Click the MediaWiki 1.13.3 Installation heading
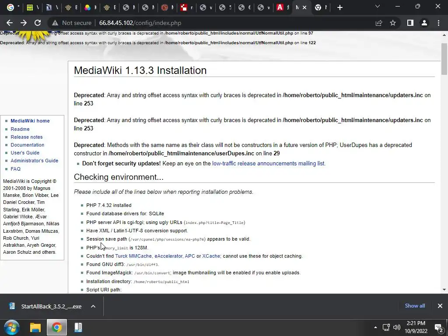 pos(140,70)
